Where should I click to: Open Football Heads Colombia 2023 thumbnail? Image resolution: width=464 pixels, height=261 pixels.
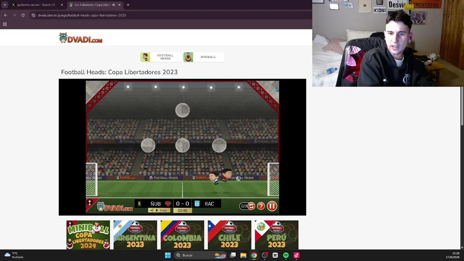[x=182, y=235]
